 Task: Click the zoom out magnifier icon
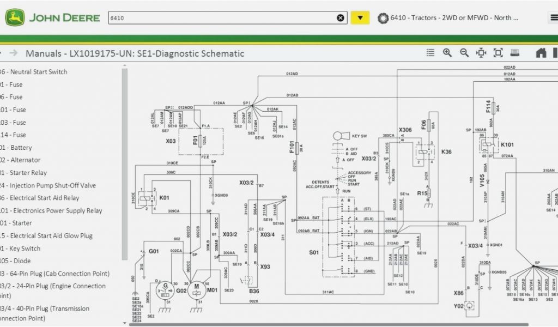pyautogui.click(x=464, y=53)
